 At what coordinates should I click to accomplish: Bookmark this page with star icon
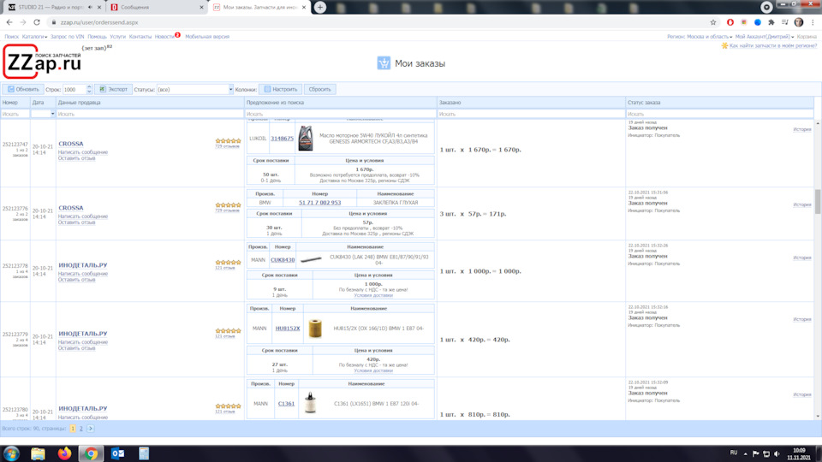pyautogui.click(x=713, y=22)
